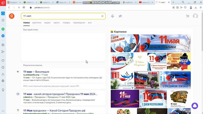
Task: Open '11 Мая праздники — Какой Сегодня Праздник.рф'
Action: tap(54, 111)
